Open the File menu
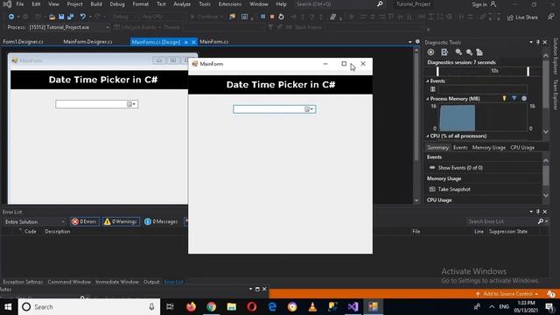The image size is (560, 315). pyautogui.click(x=20, y=4)
